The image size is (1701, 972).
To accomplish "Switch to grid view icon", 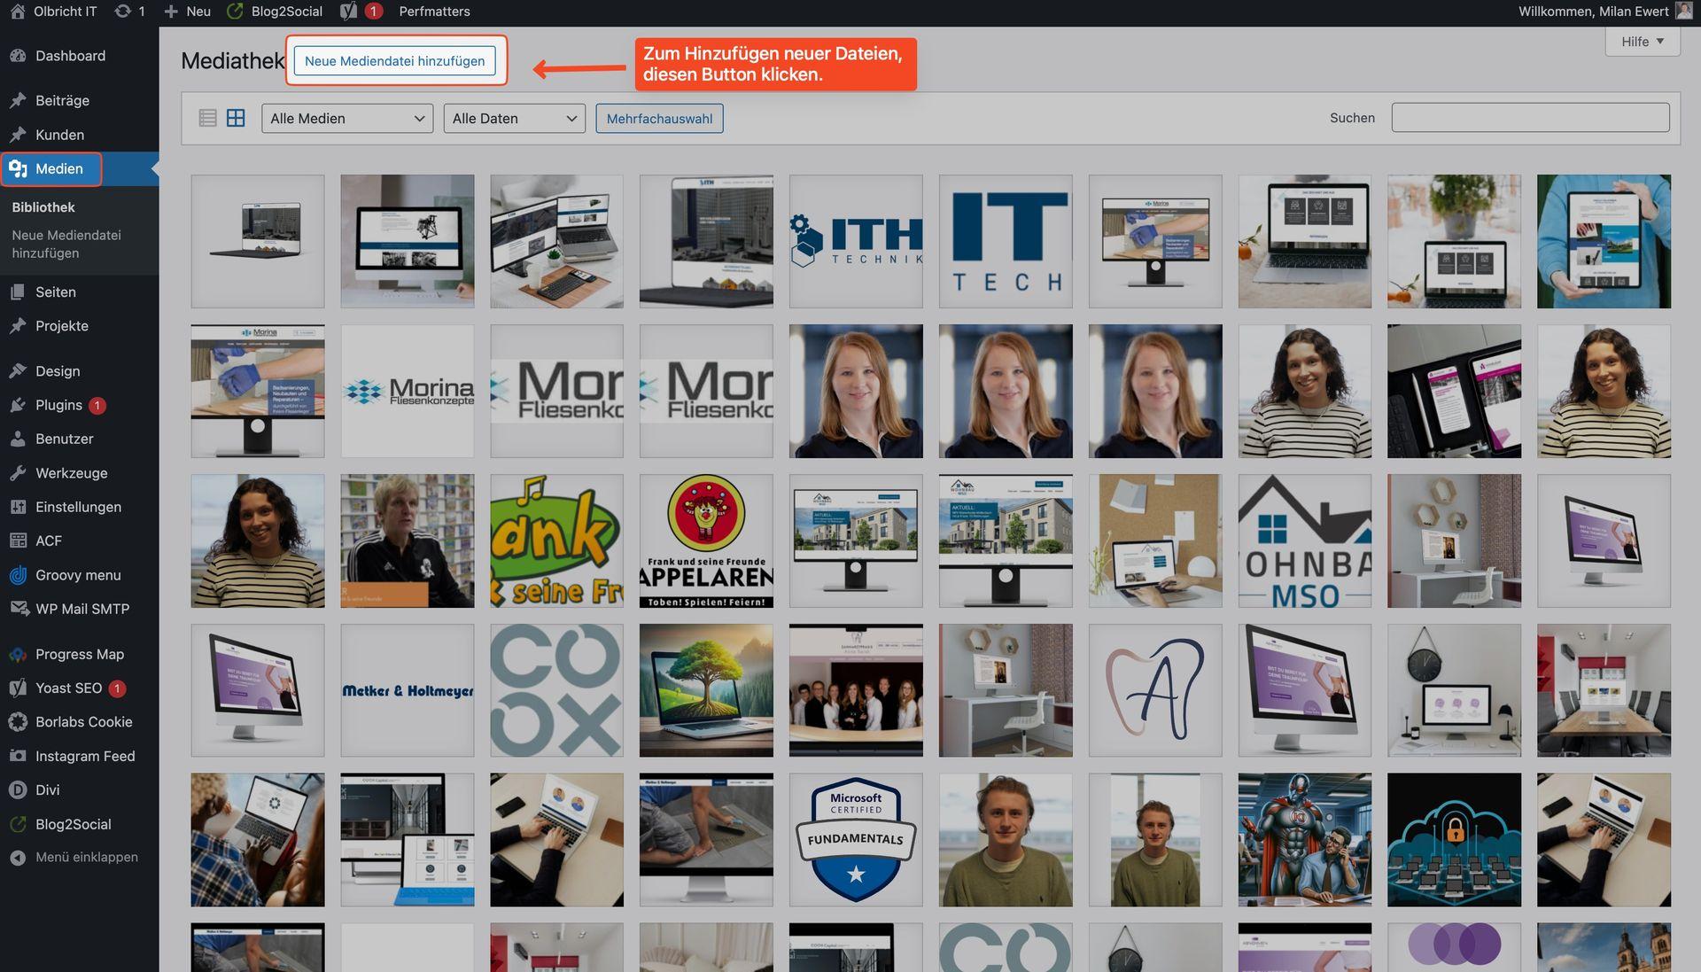I will (x=236, y=118).
